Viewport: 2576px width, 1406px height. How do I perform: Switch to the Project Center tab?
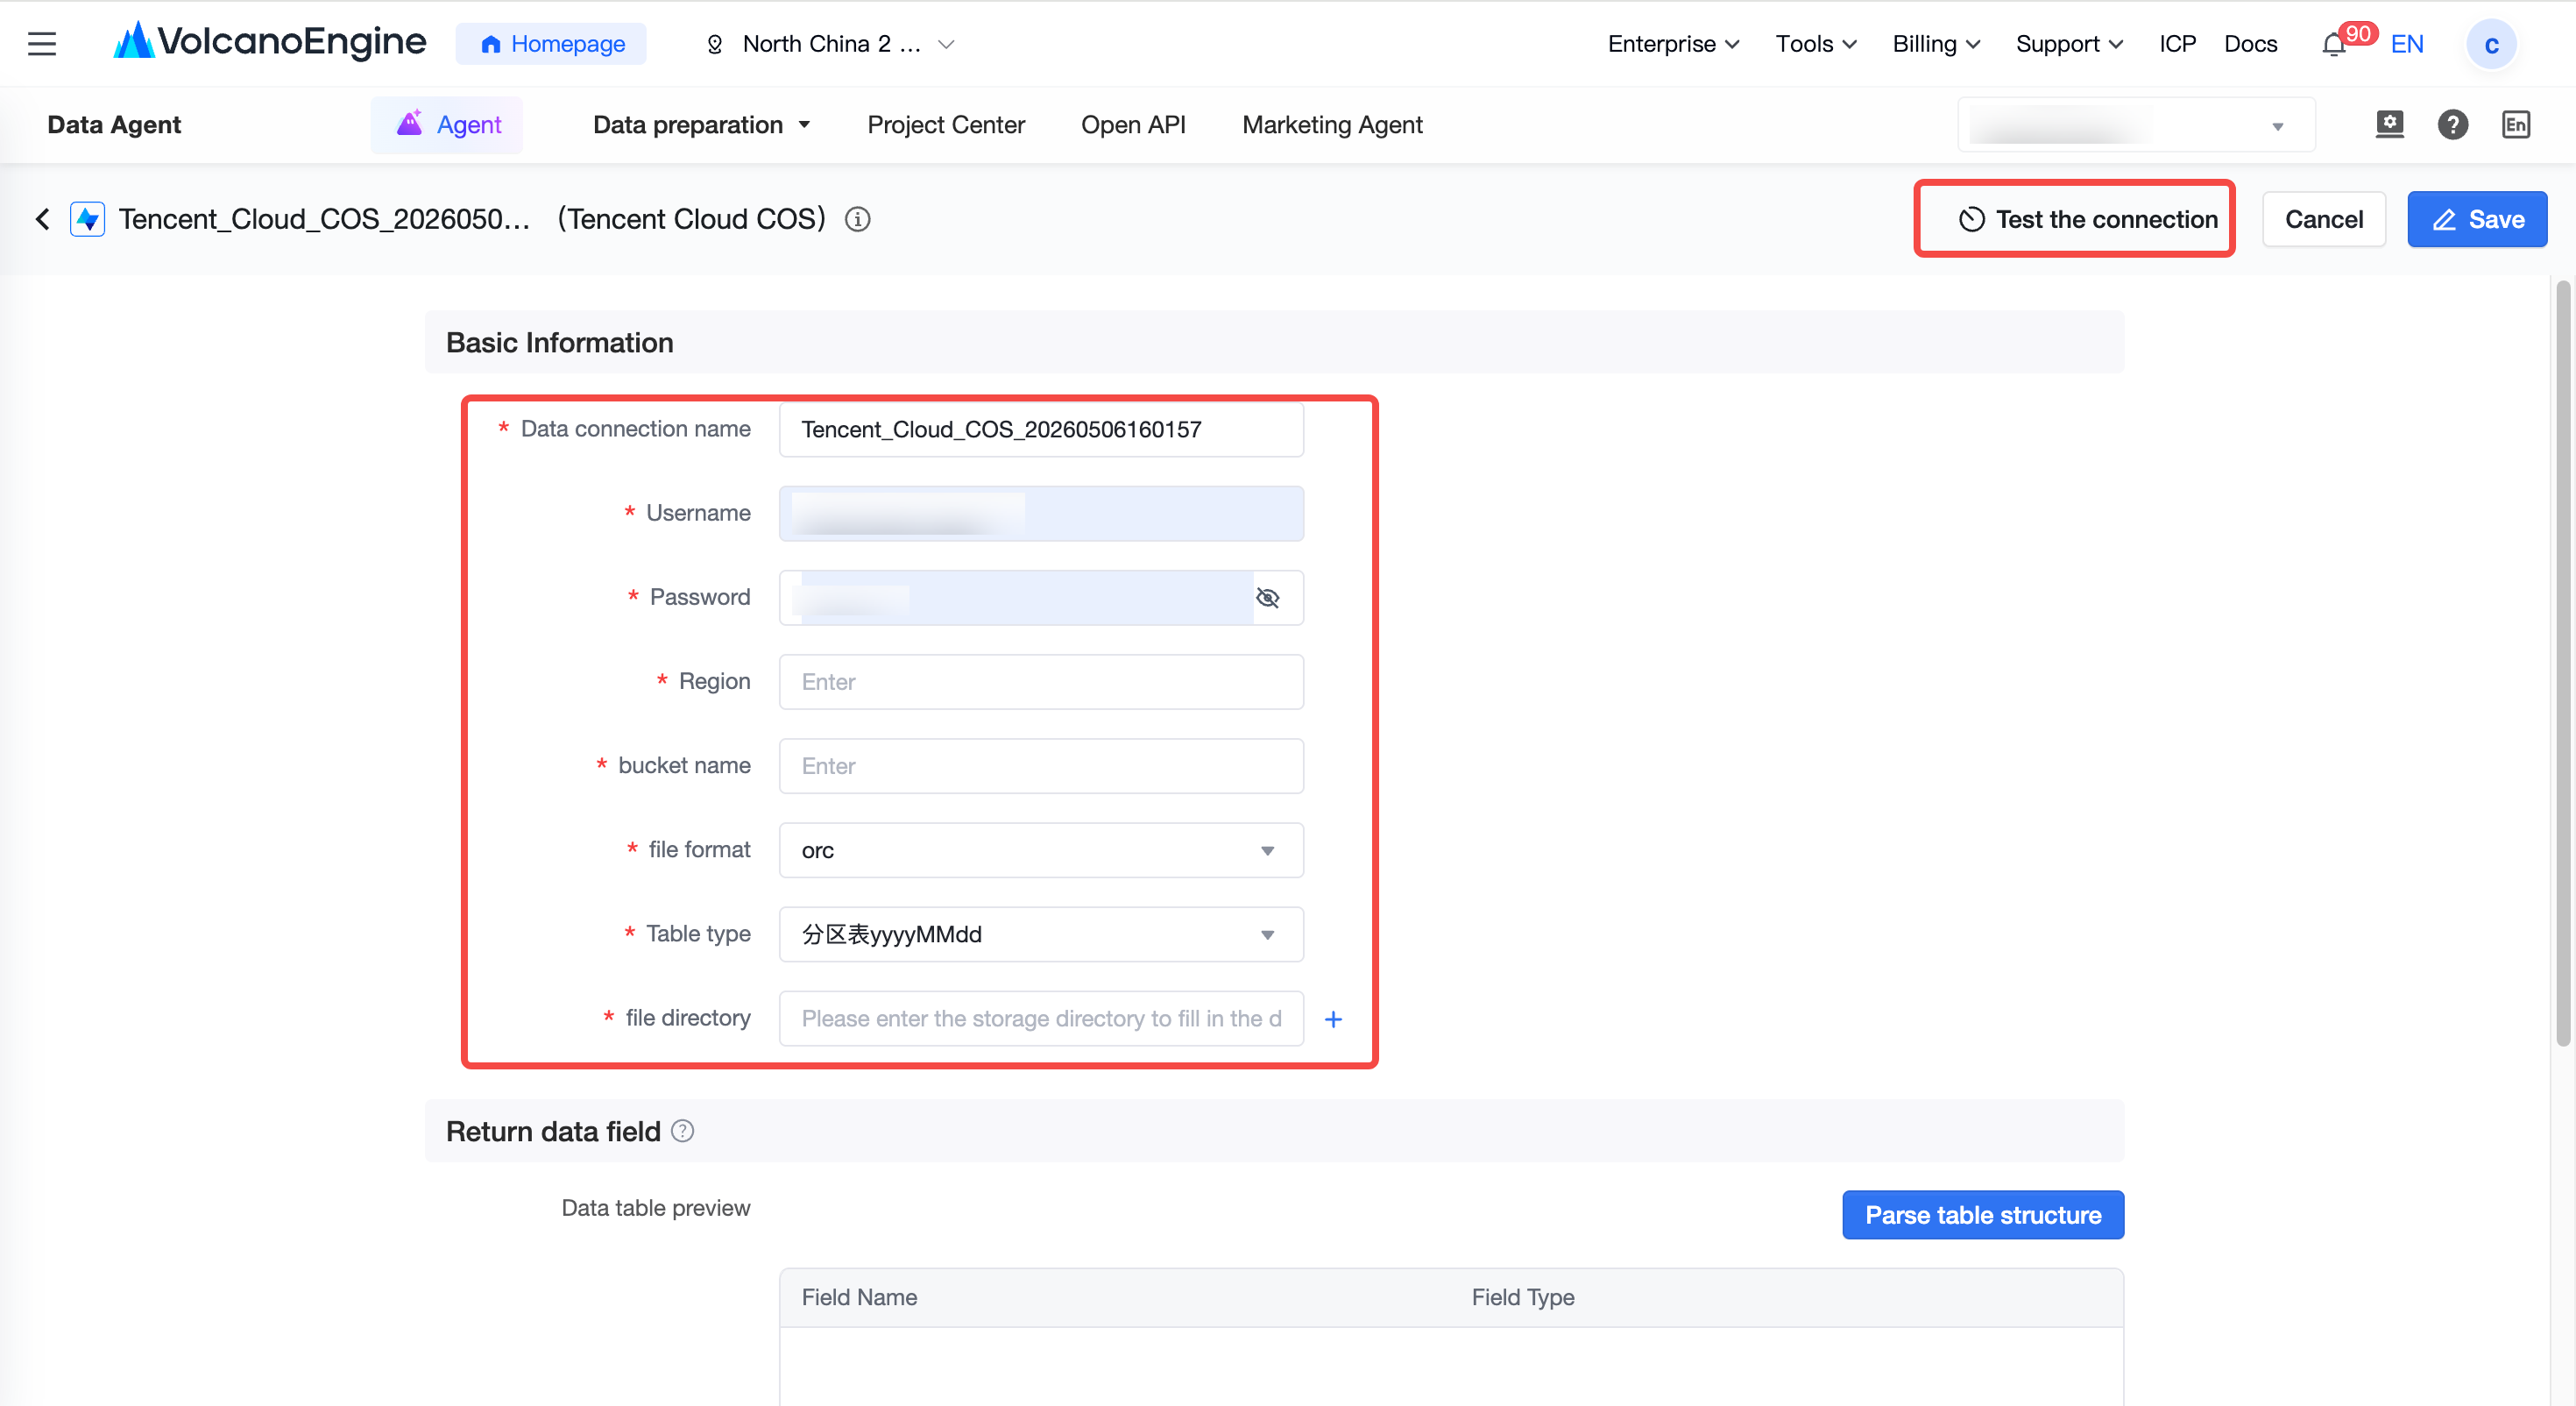(945, 125)
